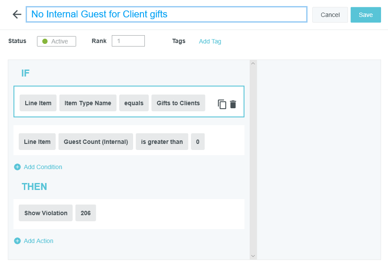Delete the Item Type Name condition
388x263 pixels.
(233, 104)
